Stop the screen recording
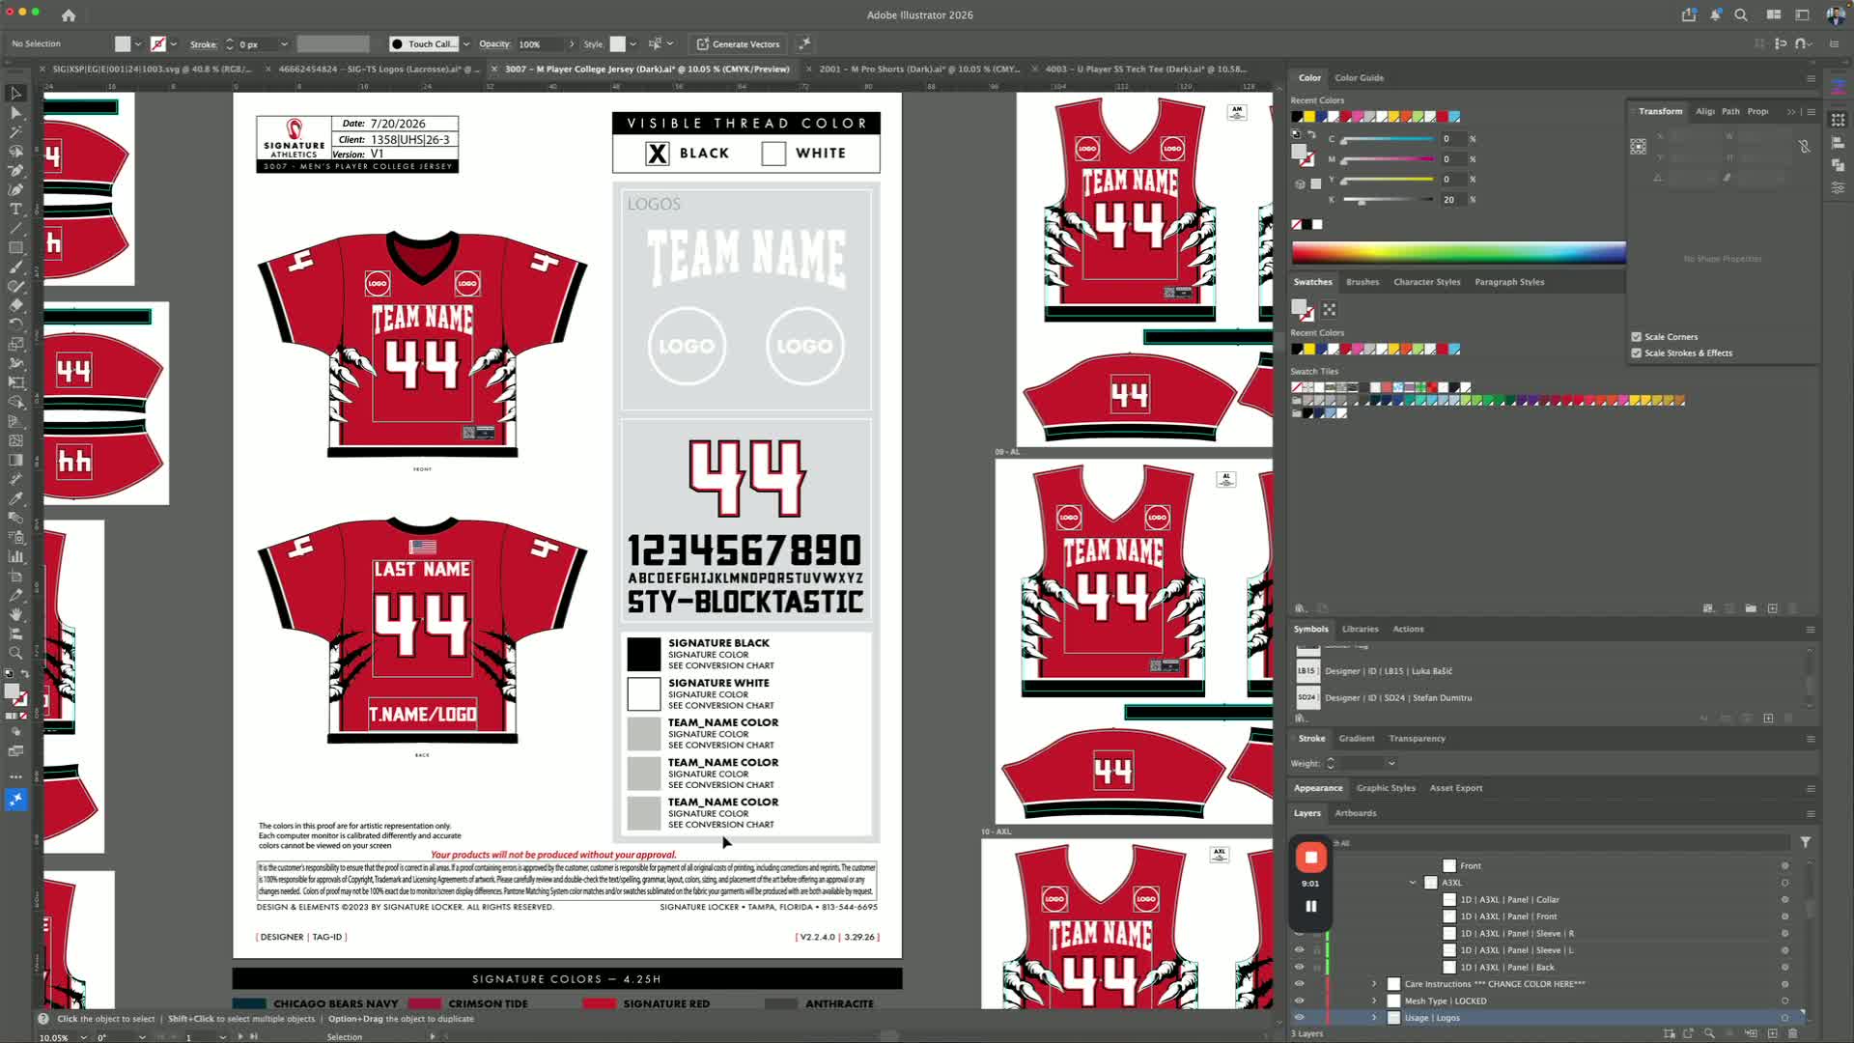The width and height of the screenshot is (1854, 1043). pyautogui.click(x=1310, y=858)
